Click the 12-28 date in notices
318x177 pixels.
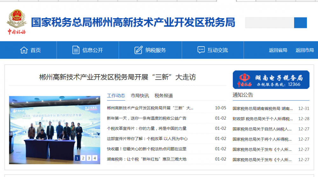coord(304,119)
